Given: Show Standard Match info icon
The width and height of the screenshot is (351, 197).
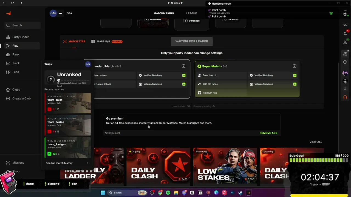Looking at the screenshot, I should tap(183, 66).
